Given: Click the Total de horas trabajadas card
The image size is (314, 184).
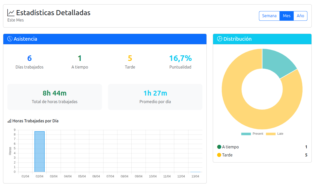Looking at the screenshot, I should point(55,97).
